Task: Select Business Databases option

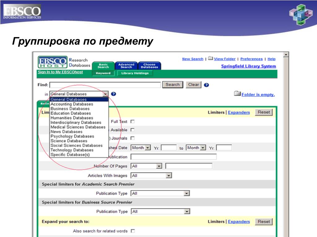Action: click(70, 109)
